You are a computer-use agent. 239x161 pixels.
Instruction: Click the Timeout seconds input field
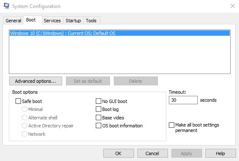click(x=183, y=100)
